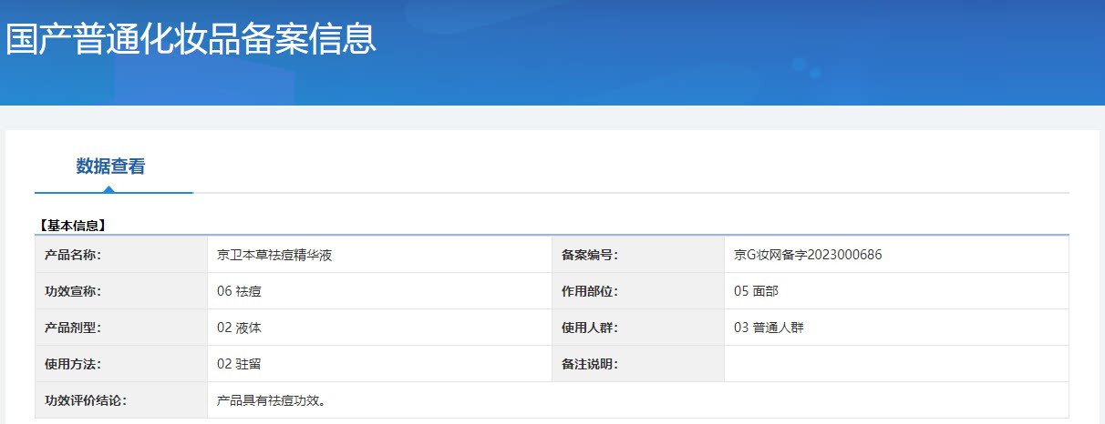Click the 备案编号 label cell

[x=590, y=255]
